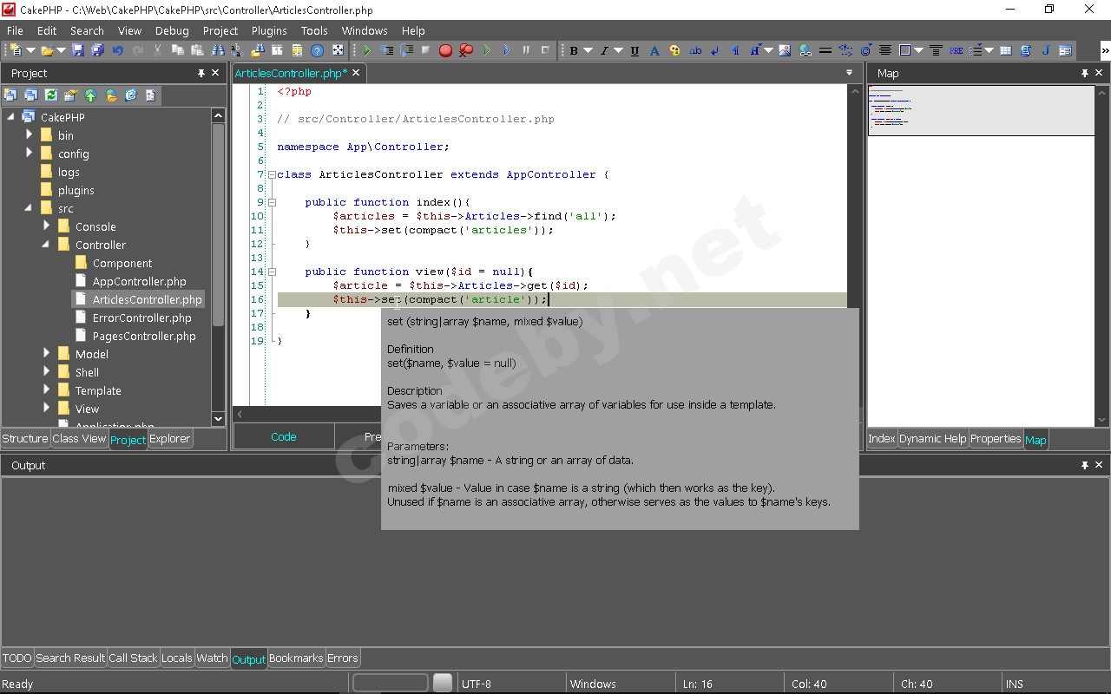The image size is (1111, 694).
Task: Toggle italic formatting
Action: coord(603,50)
